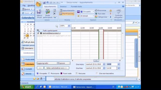This screenshot has height=90, width=161.
Task: Switch to the Appuntamento view in Mostra
Action: pyautogui.click(x=67, y=10)
